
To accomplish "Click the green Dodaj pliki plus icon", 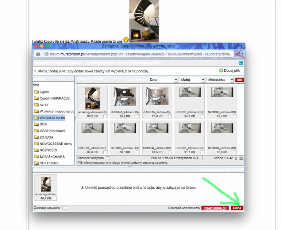I will pos(221,71).
